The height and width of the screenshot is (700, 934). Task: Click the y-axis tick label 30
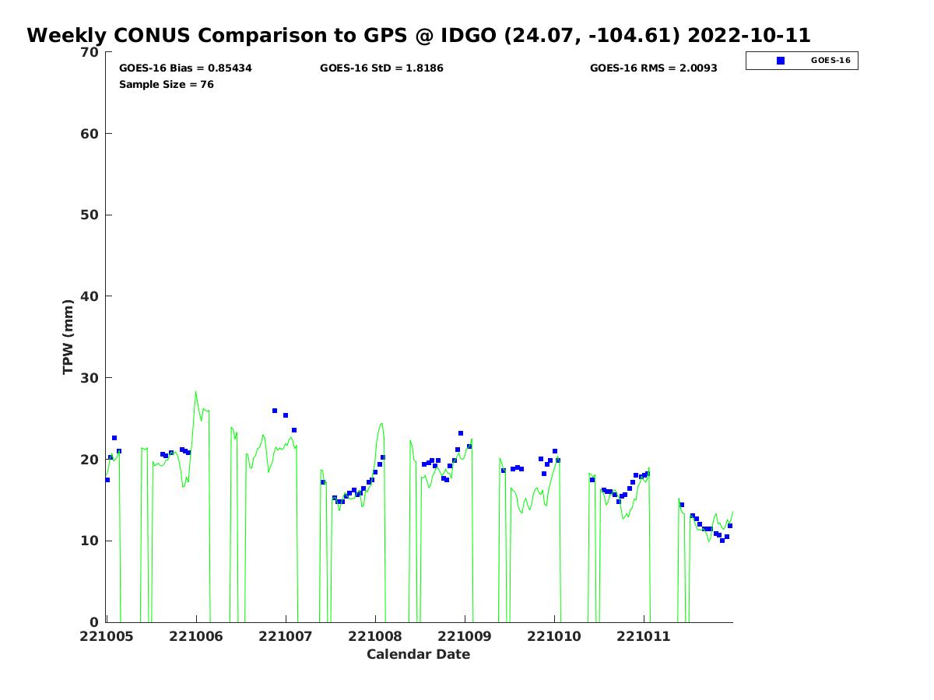pos(90,378)
